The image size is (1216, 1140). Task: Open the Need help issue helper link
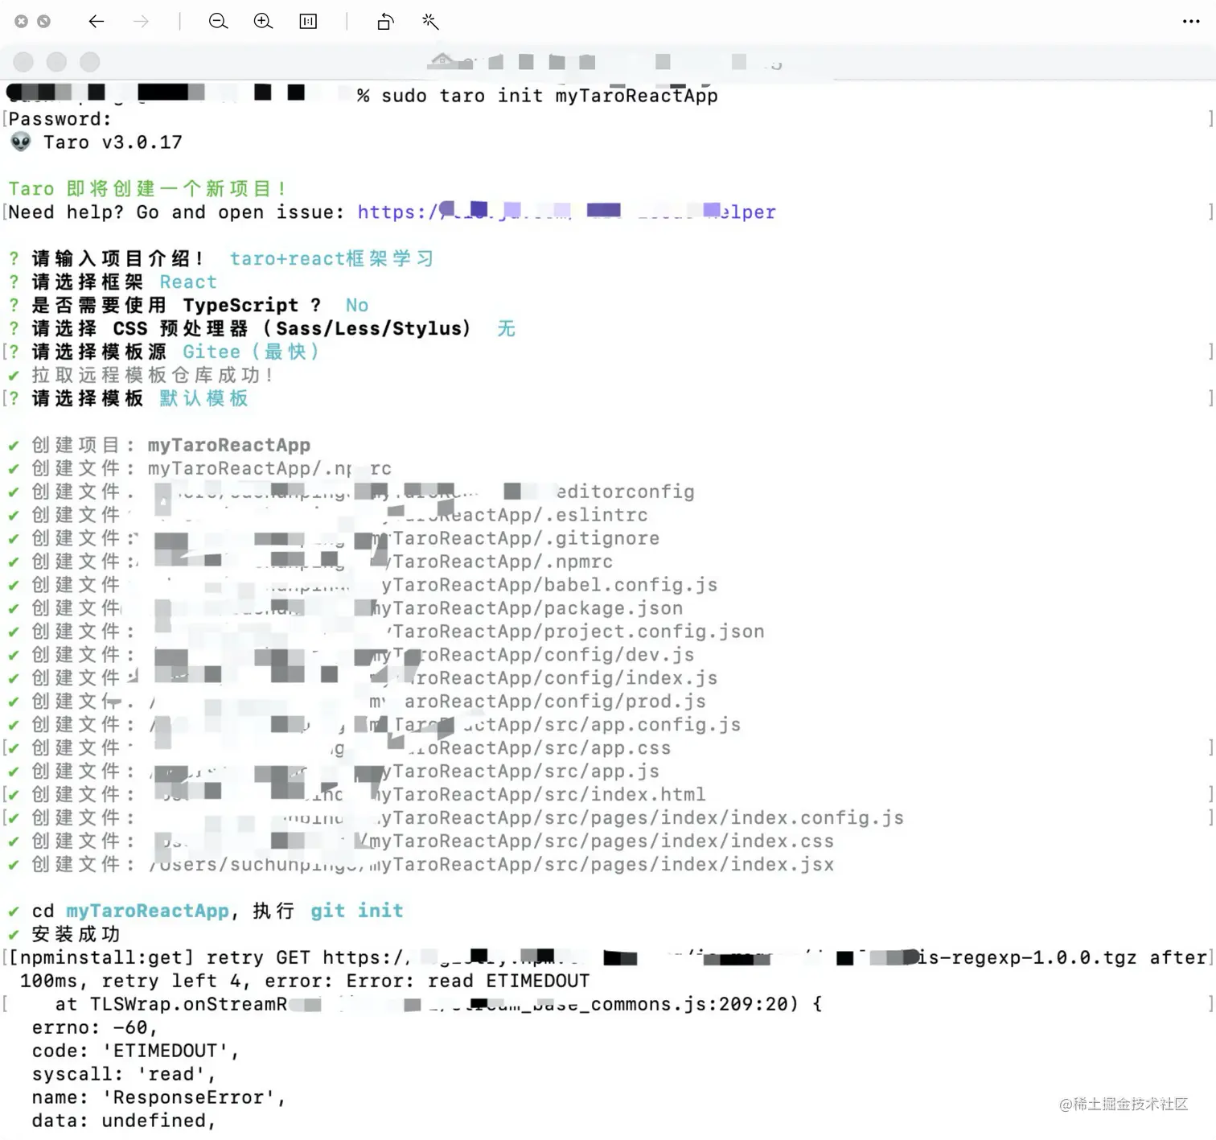(566, 212)
